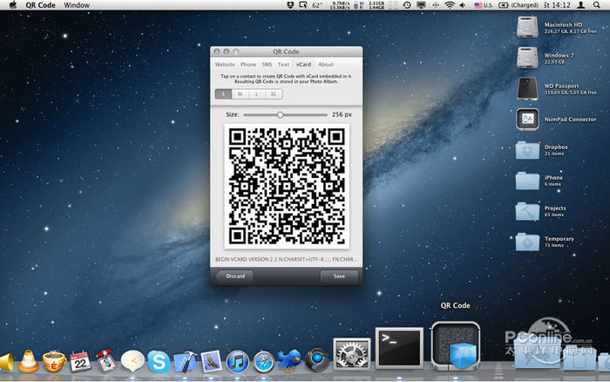Open the iPhone folder on desktop
The image size is (610, 382).
coord(527,181)
